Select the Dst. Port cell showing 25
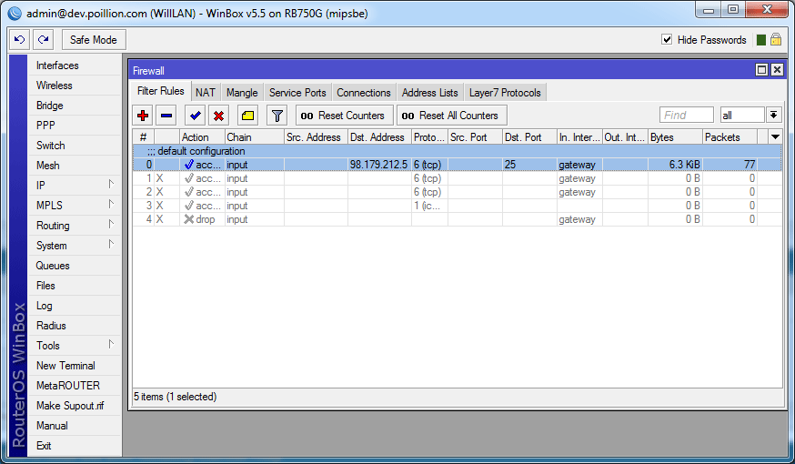The width and height of the screenshot is (795, 464). 529,165
